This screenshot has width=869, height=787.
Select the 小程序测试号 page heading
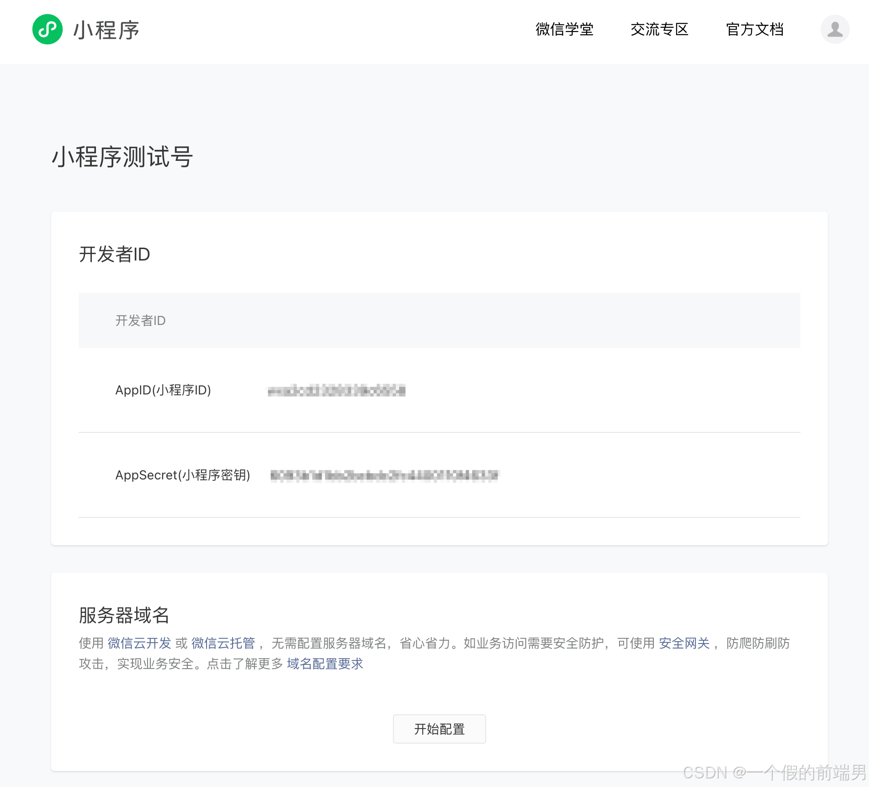(122, 157)
